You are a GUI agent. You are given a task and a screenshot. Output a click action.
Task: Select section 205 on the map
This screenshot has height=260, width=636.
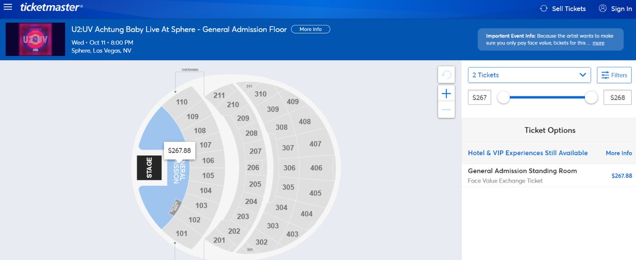point(255,184)
